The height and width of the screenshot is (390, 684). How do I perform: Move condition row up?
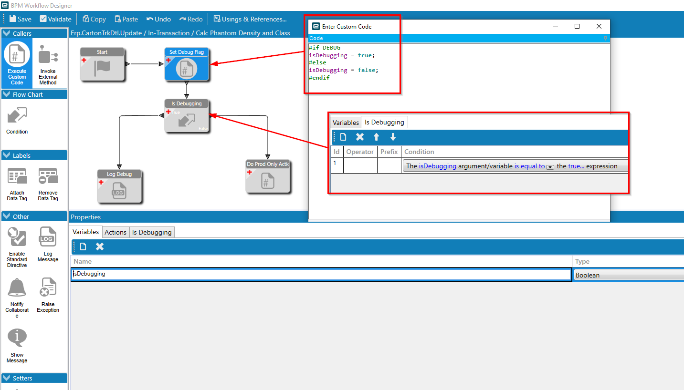coord(376,137)
